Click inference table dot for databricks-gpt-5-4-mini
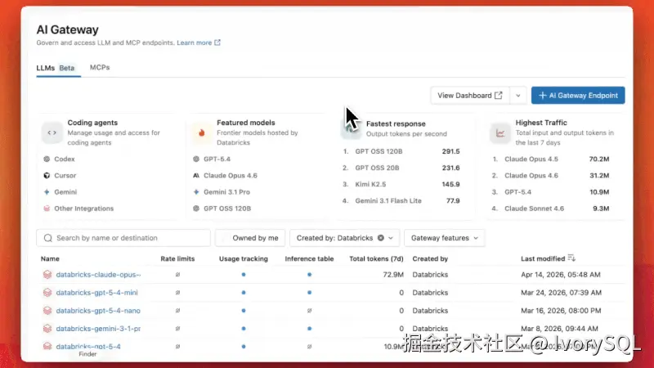Image resolution: width=654 pixels, height=368 pixels. tap(310, 293)
